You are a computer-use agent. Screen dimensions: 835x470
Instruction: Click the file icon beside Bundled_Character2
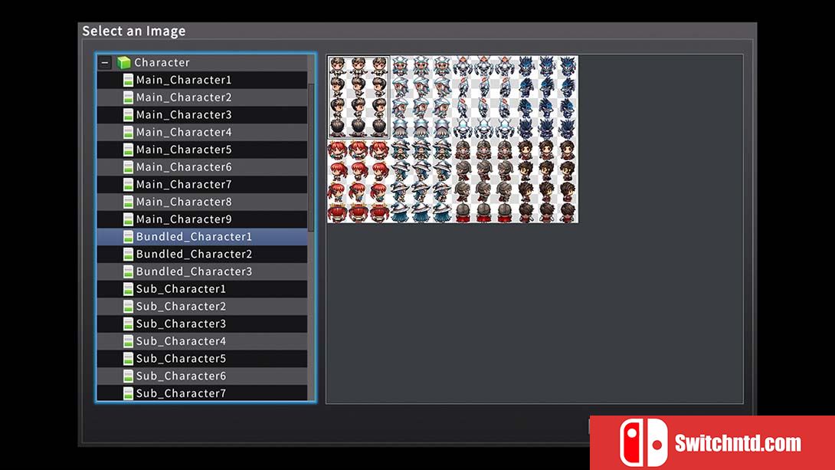click(128, 255)
